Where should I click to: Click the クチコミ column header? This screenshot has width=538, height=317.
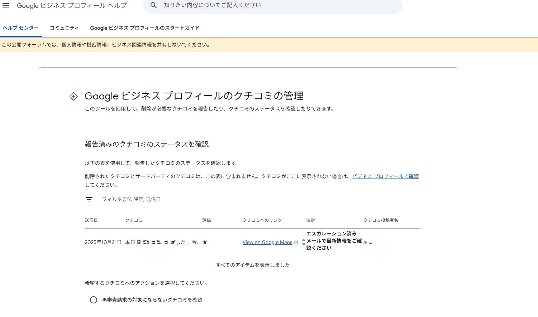pyautogui.click(x=134, y=220)
